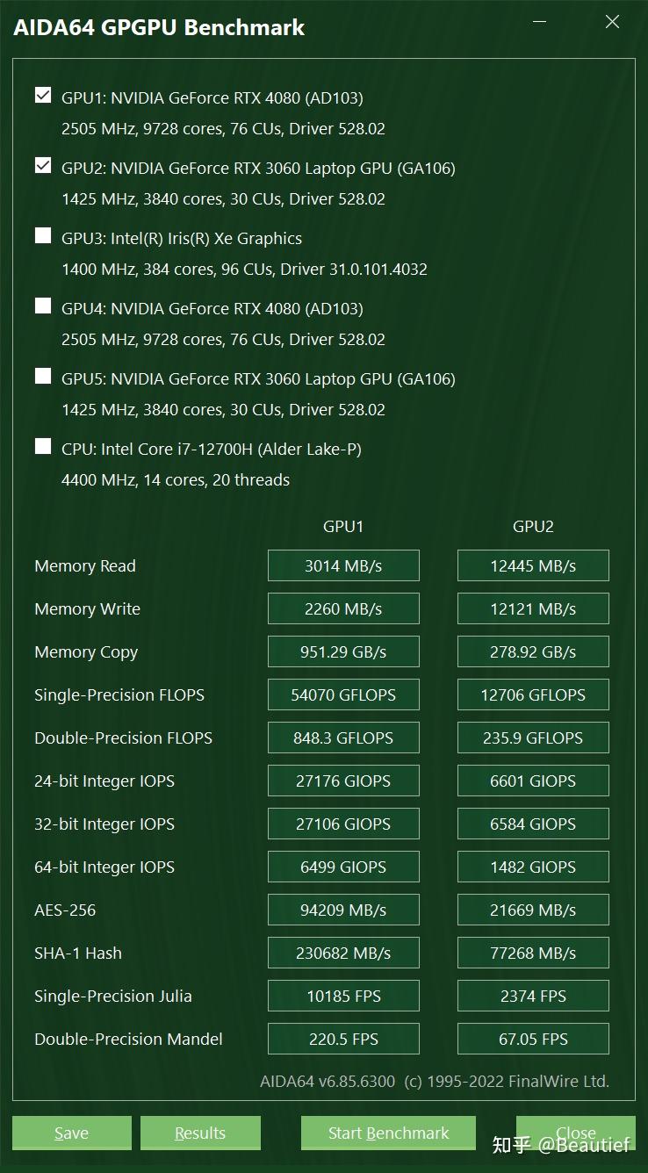Save the benchmark results
Screen dimensions: 648x1173
[x=71, y=1133]
